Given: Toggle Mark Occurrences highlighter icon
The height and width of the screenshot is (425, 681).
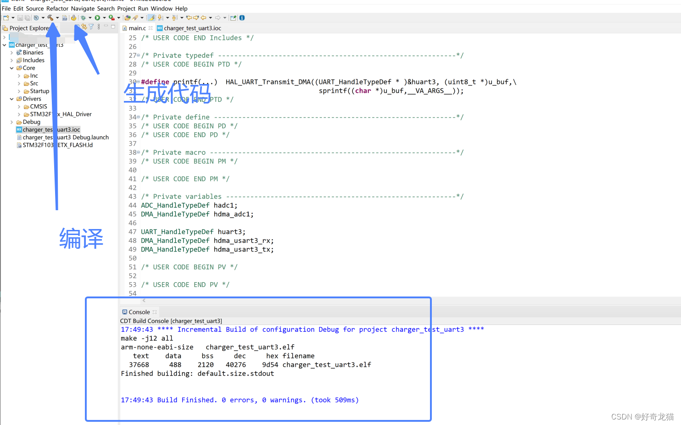Looking at the screenshot, I should (151, 18).
